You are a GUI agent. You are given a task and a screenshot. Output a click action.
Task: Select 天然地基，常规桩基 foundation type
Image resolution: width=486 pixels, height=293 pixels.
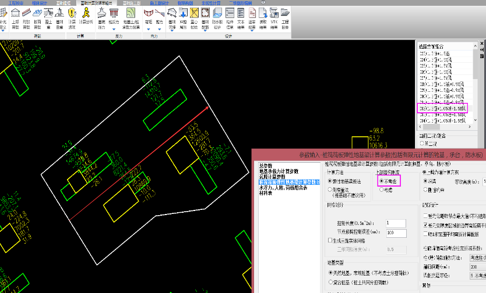(331, 273)
